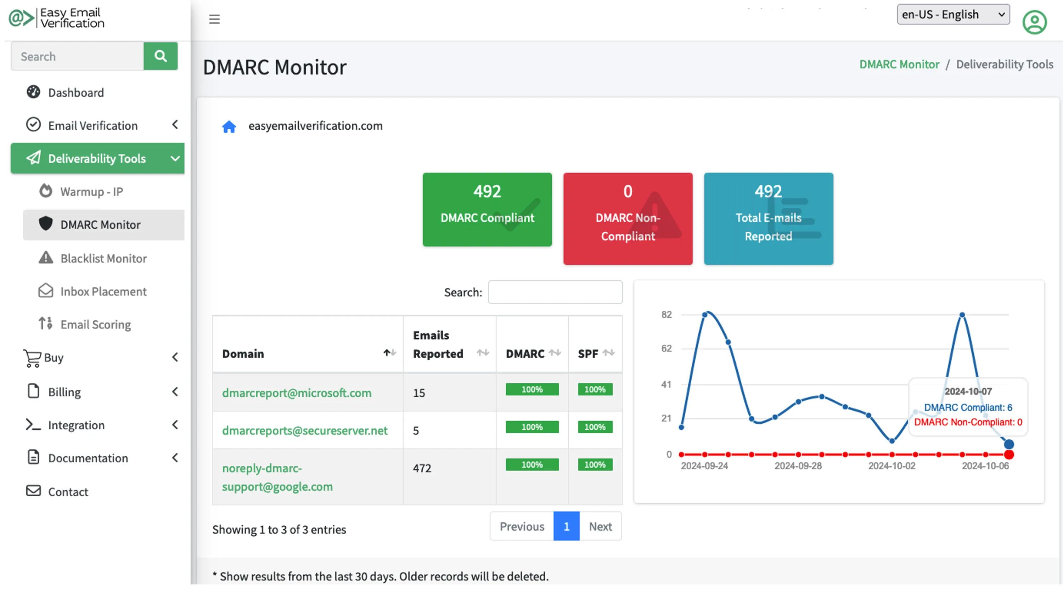Click the Buy shopping cart icon
The width and height of the screenshot is (1063, 598).
[32, 358]
